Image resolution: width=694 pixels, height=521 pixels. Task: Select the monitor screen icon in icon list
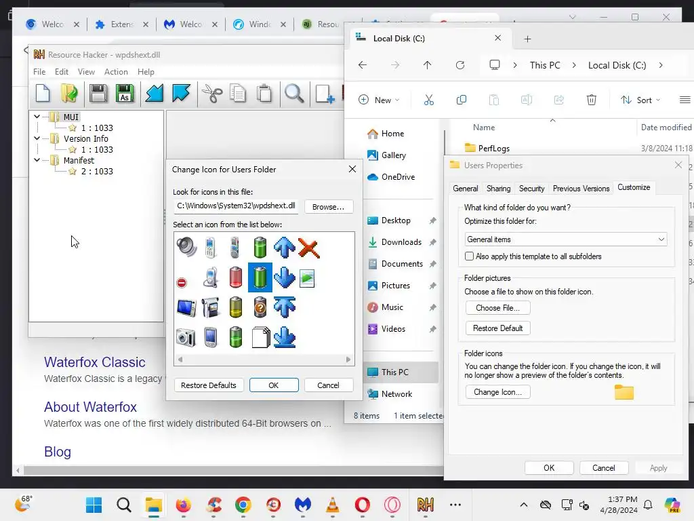tap(186, 307)
